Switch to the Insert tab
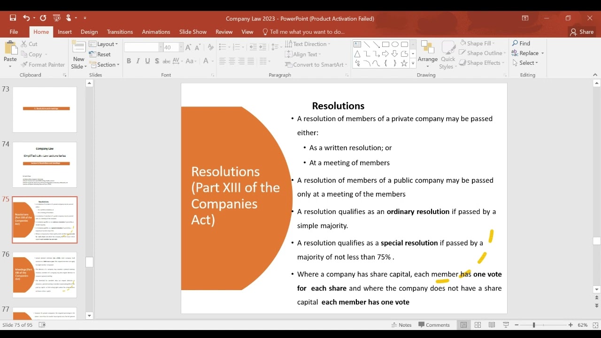 click(65, 32)
